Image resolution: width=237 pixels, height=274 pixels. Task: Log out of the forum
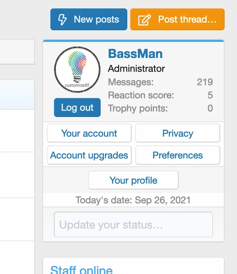click(x=77, y=107)
